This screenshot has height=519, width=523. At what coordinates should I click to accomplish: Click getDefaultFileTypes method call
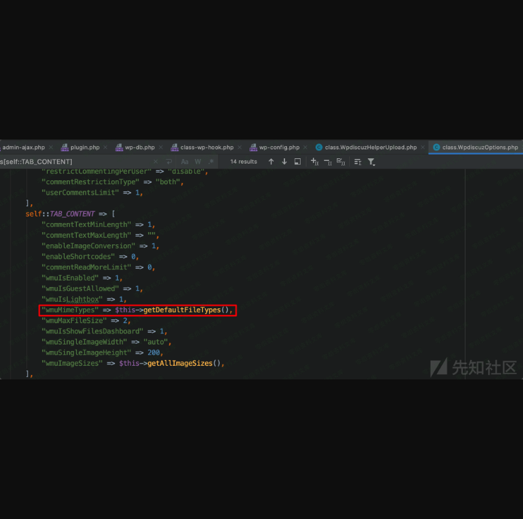[182, 310]
